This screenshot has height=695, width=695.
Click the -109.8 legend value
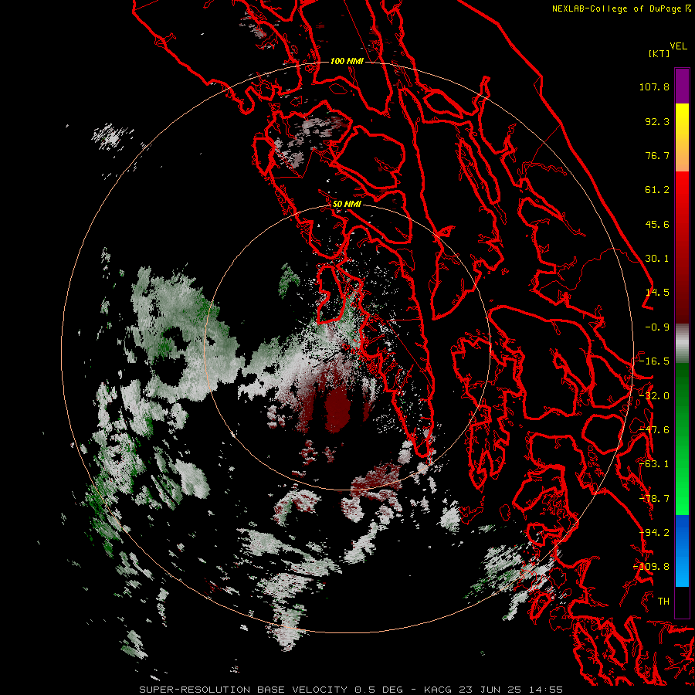point(652,567)
